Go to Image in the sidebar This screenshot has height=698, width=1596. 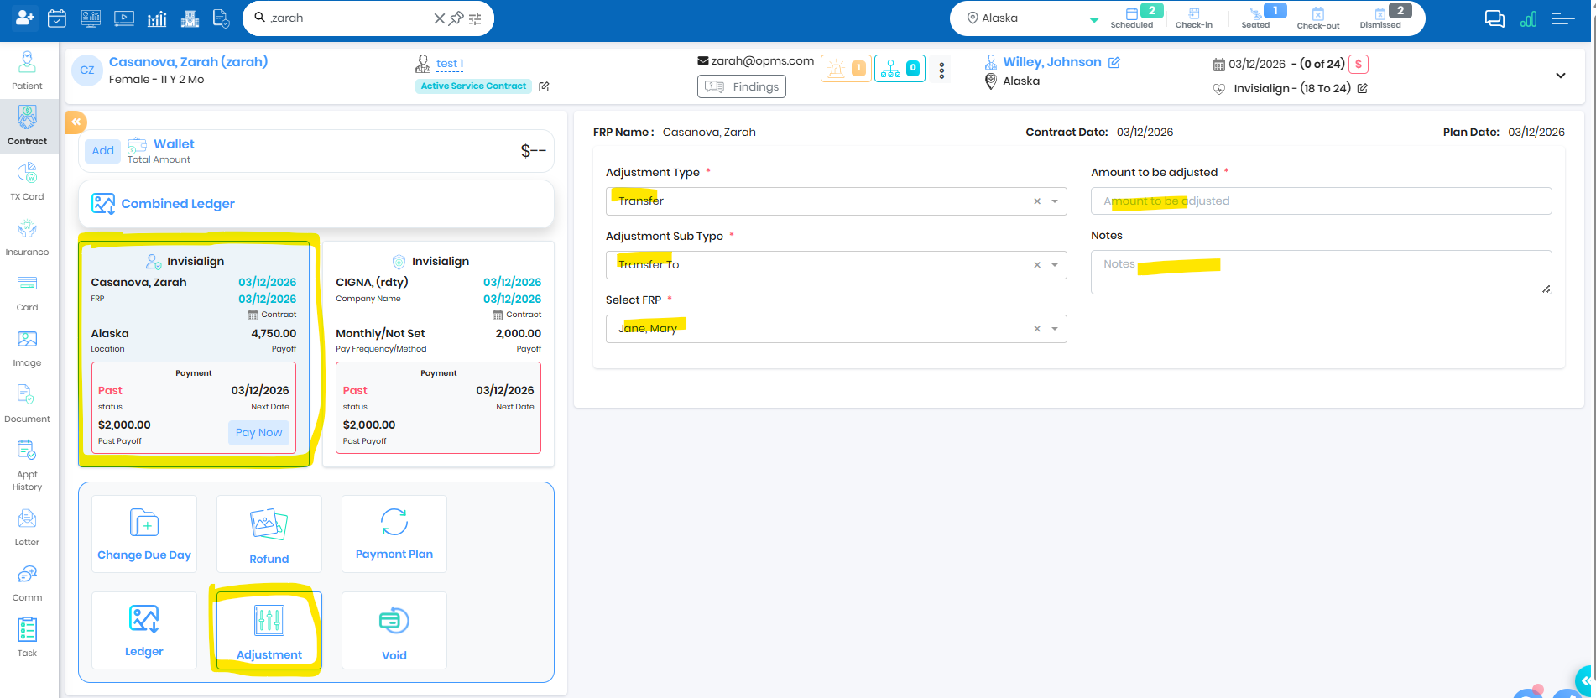[x=27, y=348]
